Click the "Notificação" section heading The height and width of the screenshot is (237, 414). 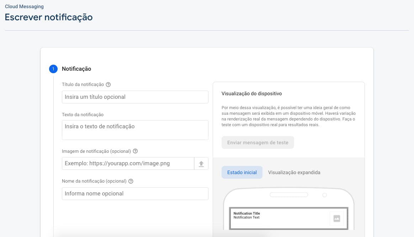(76, 69)
